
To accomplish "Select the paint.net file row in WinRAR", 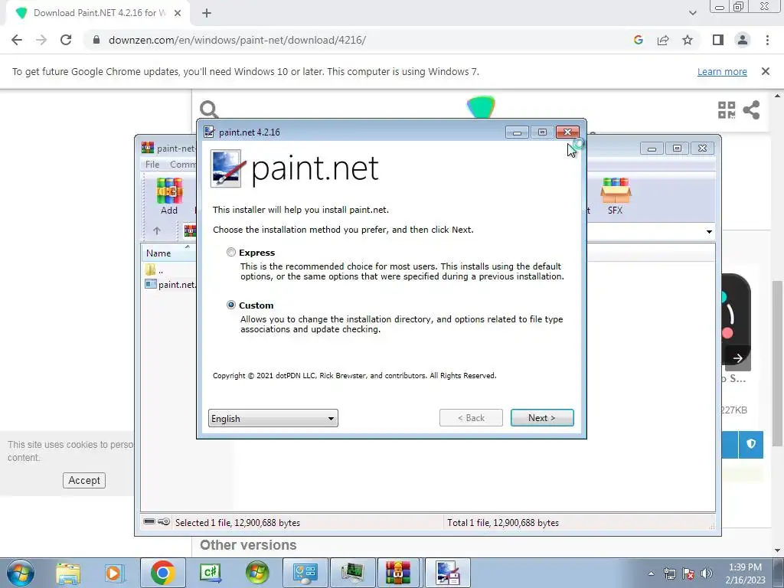I will (170, 285).
